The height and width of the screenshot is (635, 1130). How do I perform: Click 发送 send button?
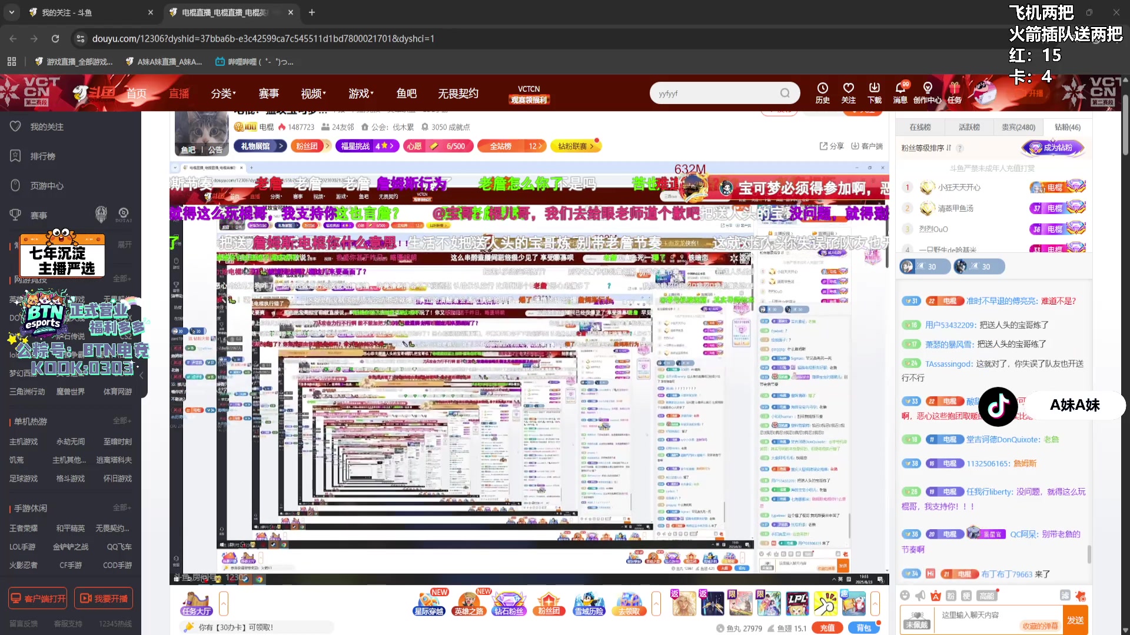[1075, 620]
